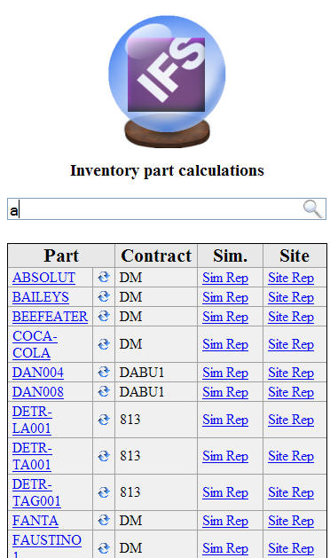The width and height of the screenshot is (330, 558).
Task: Open Sim Rep for DAN004
Action: pos(225,373)
